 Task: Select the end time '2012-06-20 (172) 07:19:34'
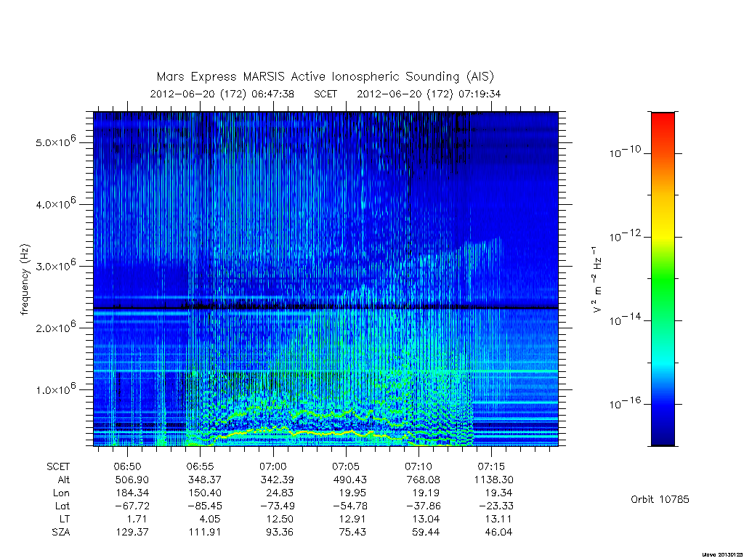[x=429, y=94]
